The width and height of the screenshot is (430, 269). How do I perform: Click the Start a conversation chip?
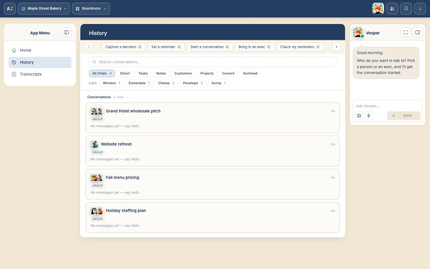tap(210, 47)
